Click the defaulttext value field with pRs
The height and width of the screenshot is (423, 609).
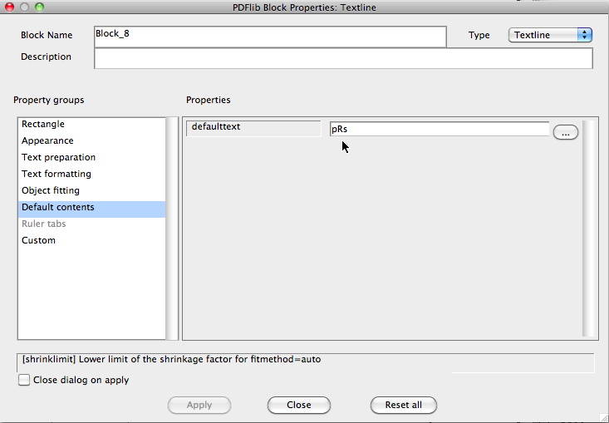(x=440, y=129)
